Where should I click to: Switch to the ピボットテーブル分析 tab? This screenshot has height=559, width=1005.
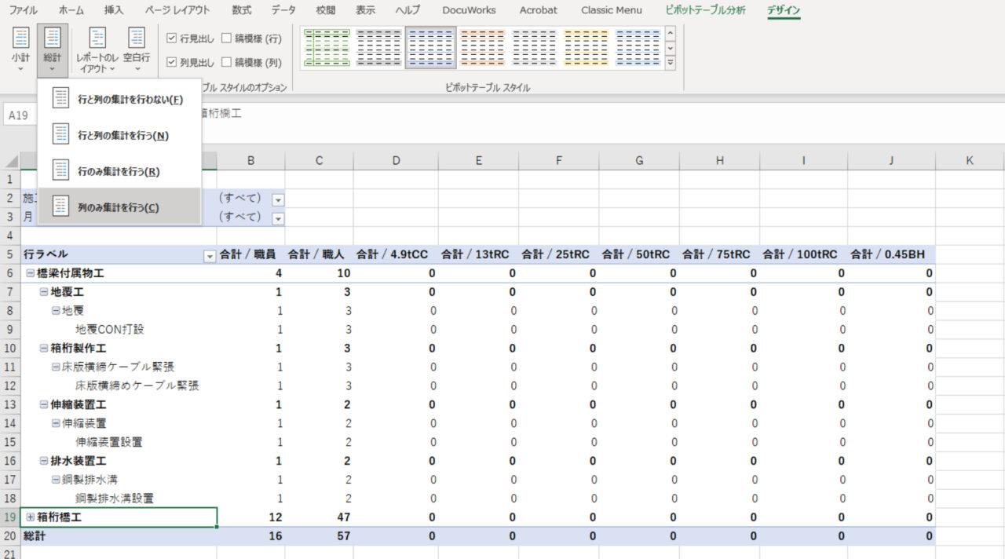click(x=705, y=10)
